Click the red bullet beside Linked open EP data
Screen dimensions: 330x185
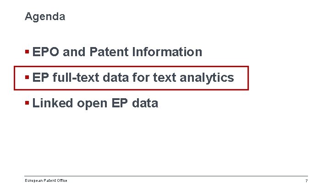pos(27,103)
